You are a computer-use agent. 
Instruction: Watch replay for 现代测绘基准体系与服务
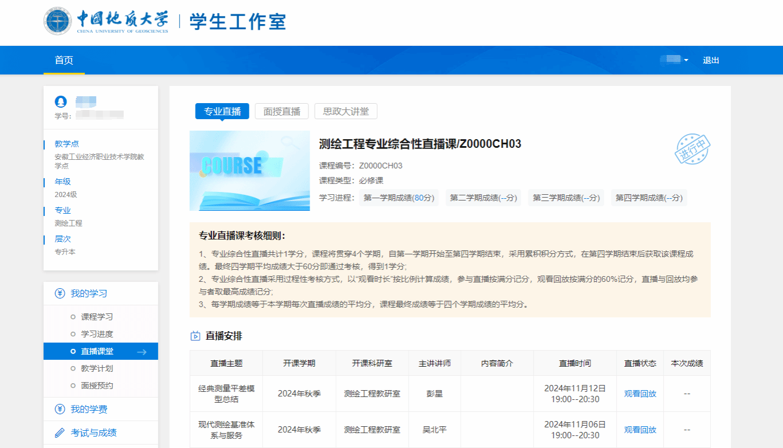click(640, 430)
